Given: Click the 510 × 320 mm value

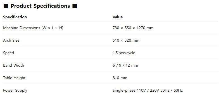Looking at the screenshot, I should 126,40.
